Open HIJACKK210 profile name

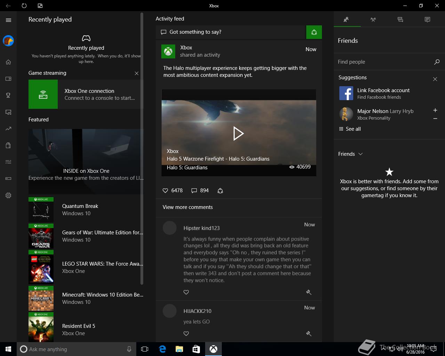(x=197, y=311)
